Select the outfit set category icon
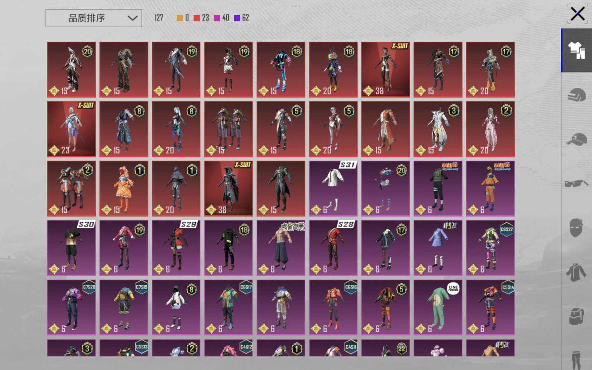Viewport: 592px width, 370px height. 577,50
